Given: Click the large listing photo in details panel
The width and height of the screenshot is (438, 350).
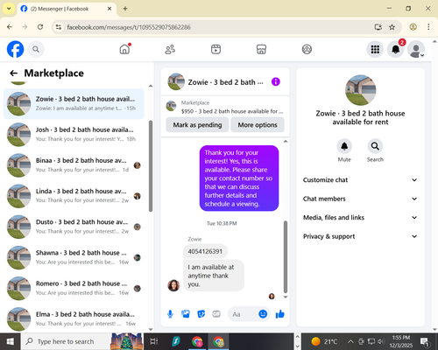Looking at the screenshot, I should point(360,90).
